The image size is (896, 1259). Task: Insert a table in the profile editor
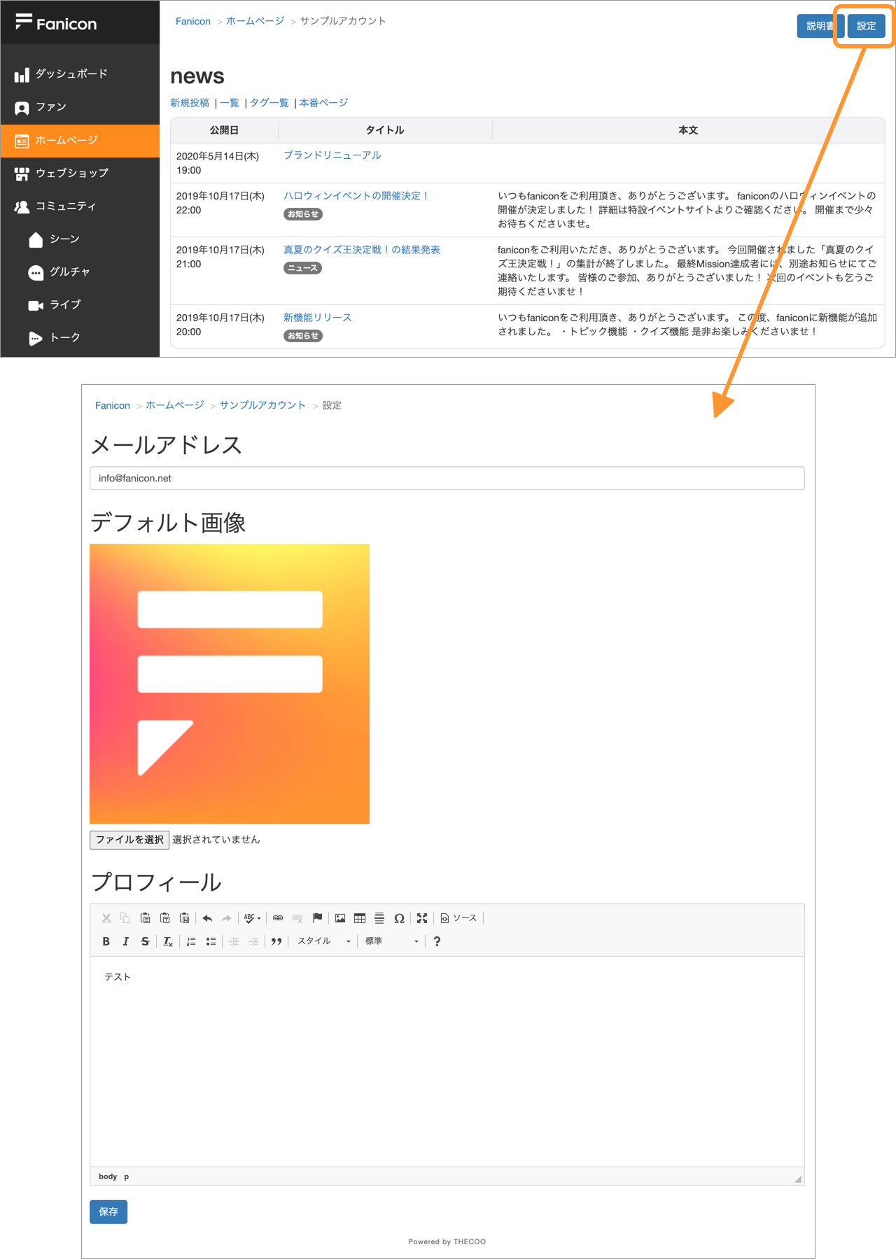tap(360, 918)
